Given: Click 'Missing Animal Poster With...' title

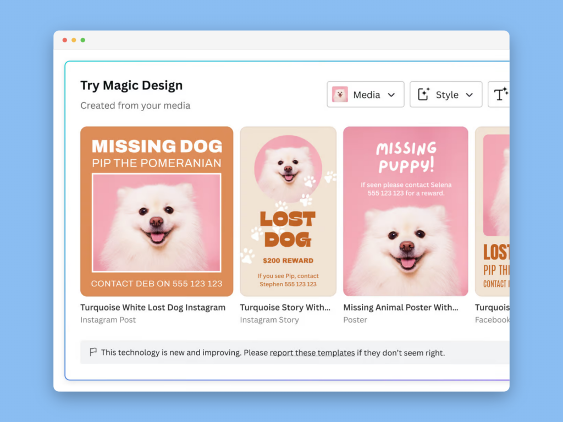Looking at the screenshot, I should tap(401, 308).
